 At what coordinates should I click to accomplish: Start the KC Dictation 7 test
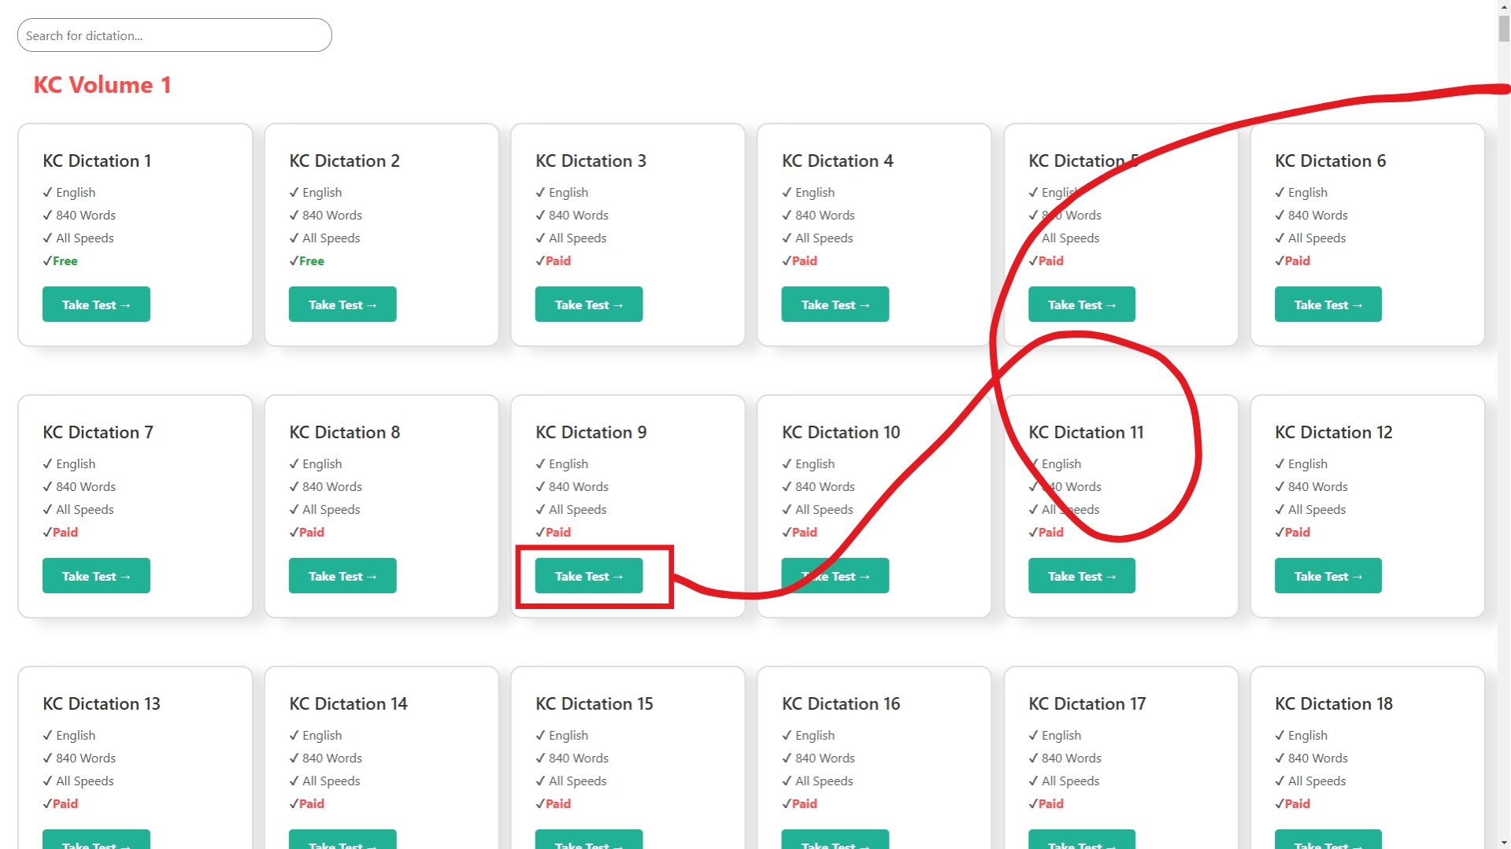click(x=96, y=575)
